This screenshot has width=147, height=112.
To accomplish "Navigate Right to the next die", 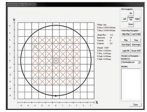I will 137,19.
